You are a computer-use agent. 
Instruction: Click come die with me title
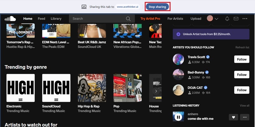point(200,119)
